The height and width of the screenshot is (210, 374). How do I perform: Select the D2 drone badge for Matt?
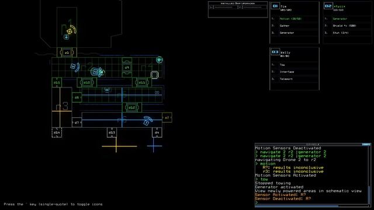click(328, 6)
